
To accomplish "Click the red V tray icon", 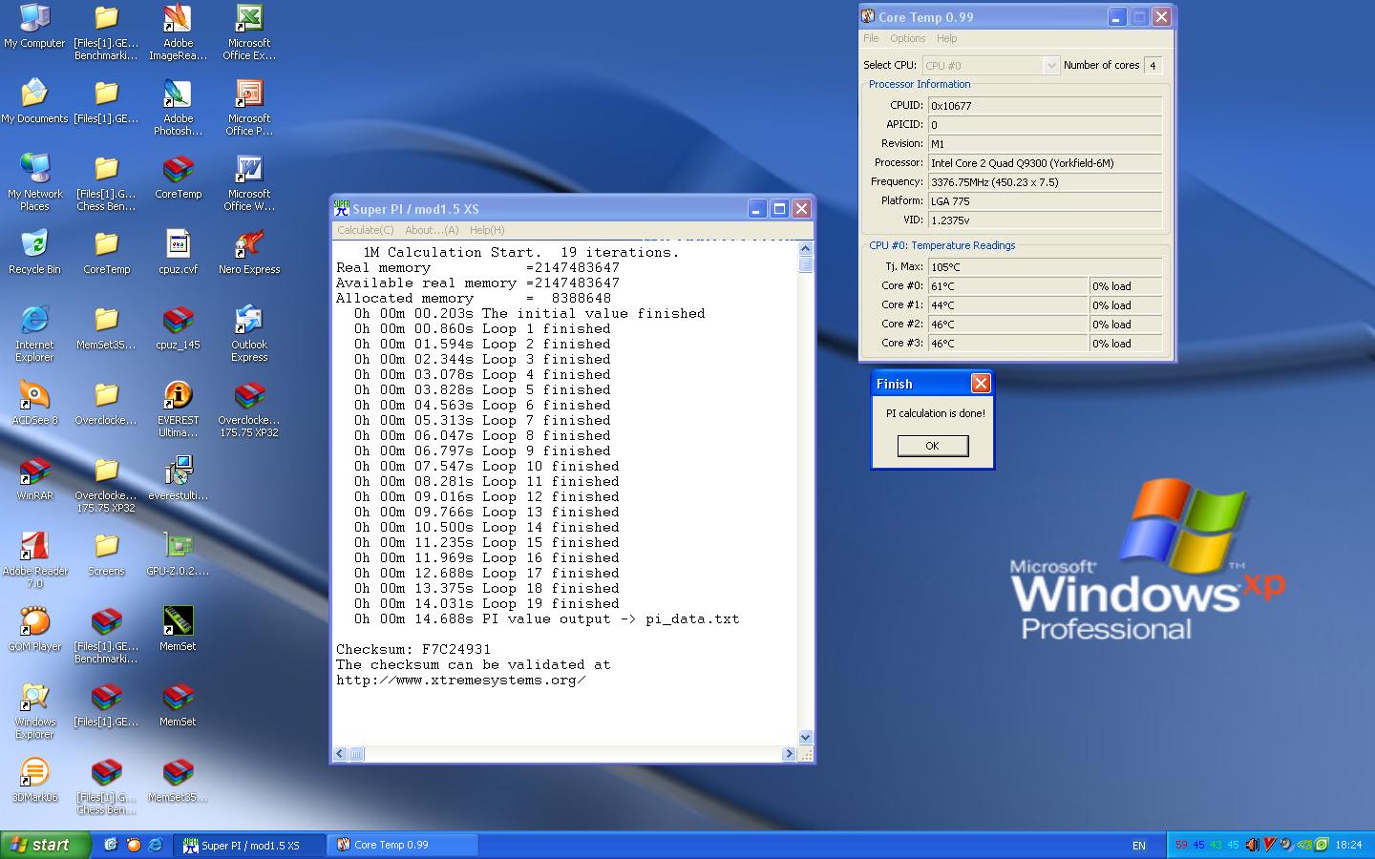I will coord(1269,845).
